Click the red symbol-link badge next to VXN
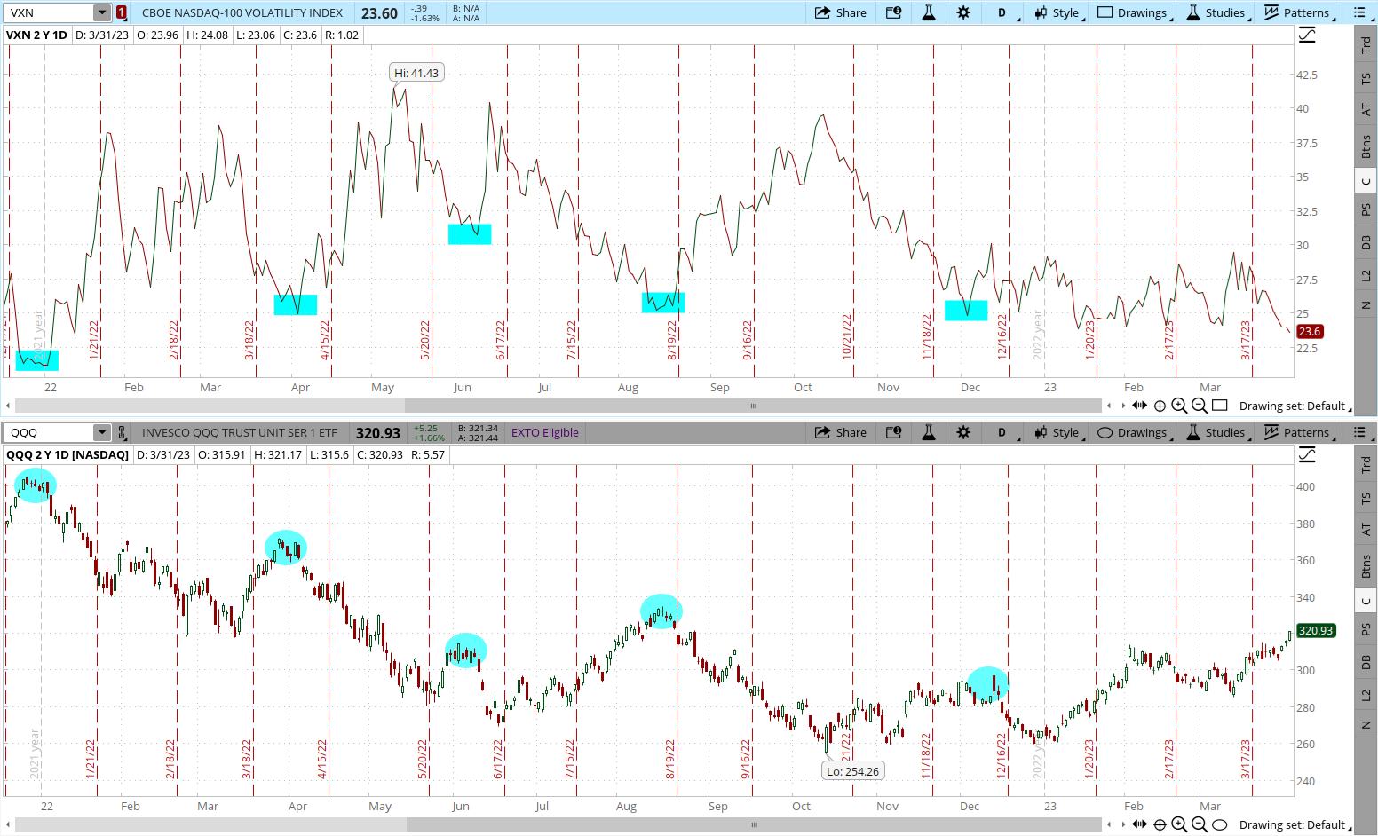Screen dimensions: 1378x836 pos(122,12)
